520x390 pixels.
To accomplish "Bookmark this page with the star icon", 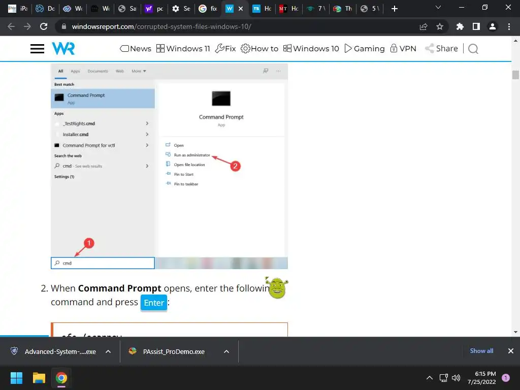I will point(440,26).
